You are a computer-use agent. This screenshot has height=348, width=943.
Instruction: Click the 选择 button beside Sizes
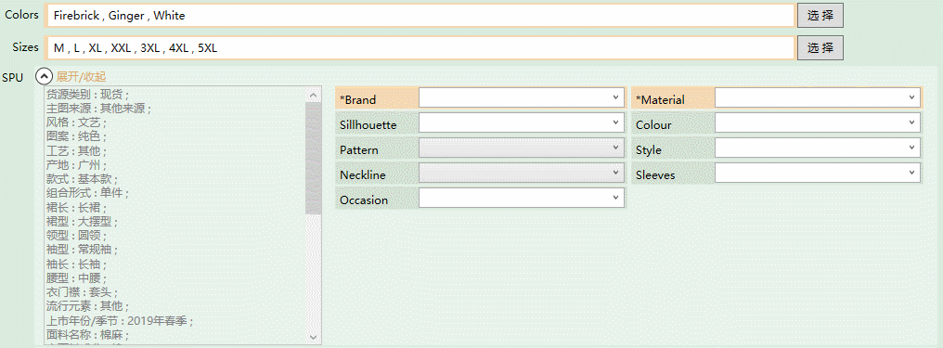click(820, 48)
